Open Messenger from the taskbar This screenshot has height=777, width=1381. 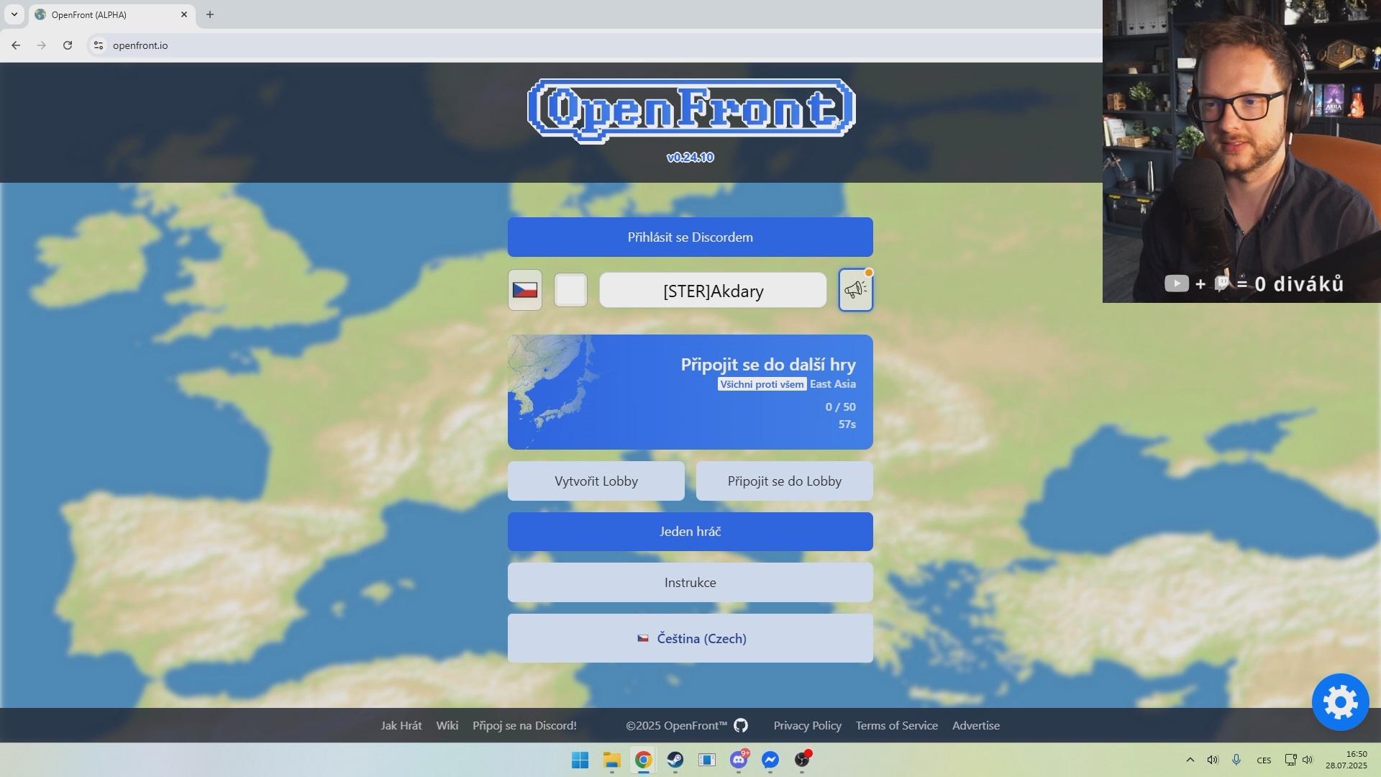tap(770, 760)
